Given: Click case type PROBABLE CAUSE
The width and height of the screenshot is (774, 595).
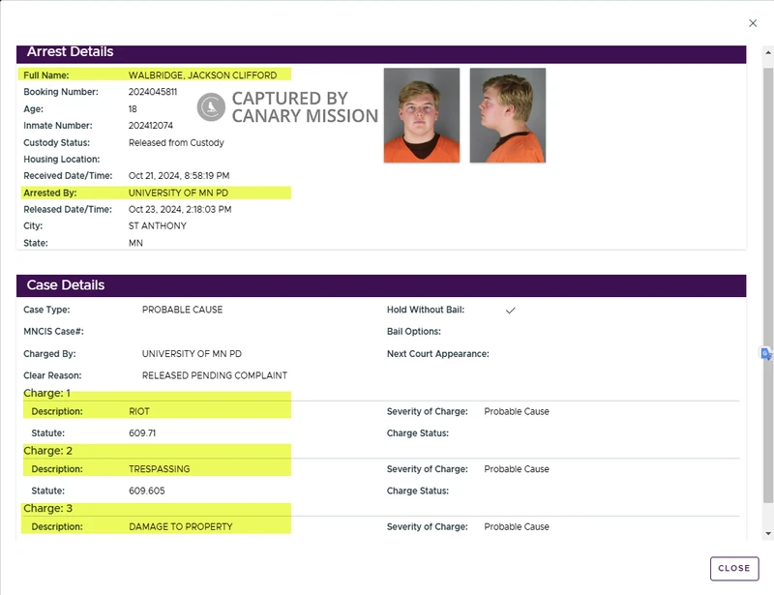Looking at the screenshot, I should point(182,310).
